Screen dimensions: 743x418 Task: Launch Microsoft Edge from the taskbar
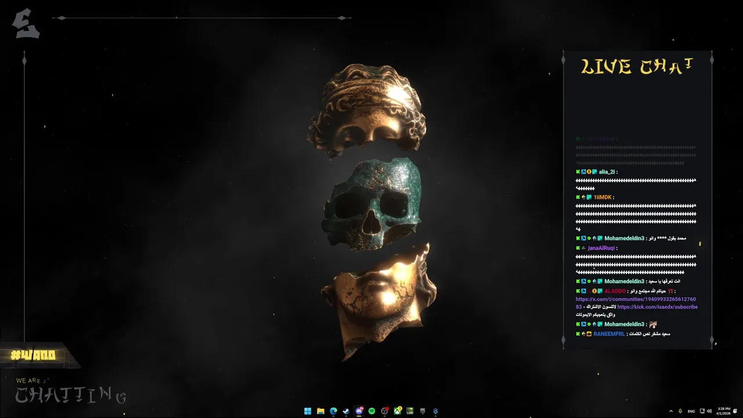pos(333,411)
